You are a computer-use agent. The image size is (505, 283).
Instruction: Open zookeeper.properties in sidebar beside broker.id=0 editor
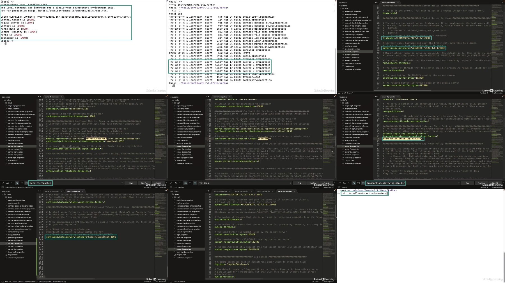pyautogui.click(x=353, y=69)
